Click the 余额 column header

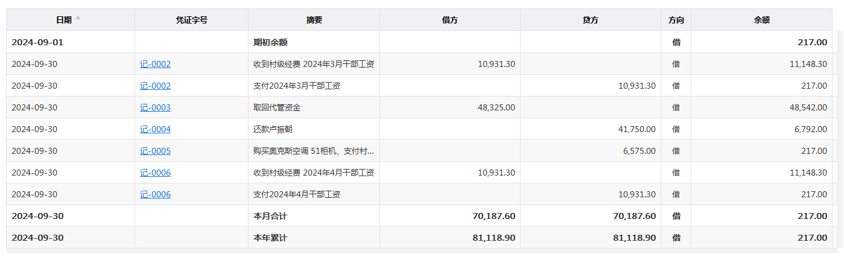[761, 20]
